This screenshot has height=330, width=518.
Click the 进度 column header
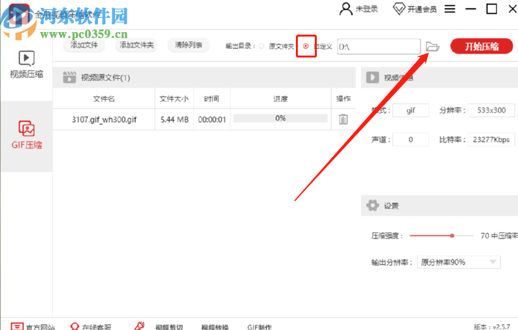pyautogui.click(x=280, y=99)
